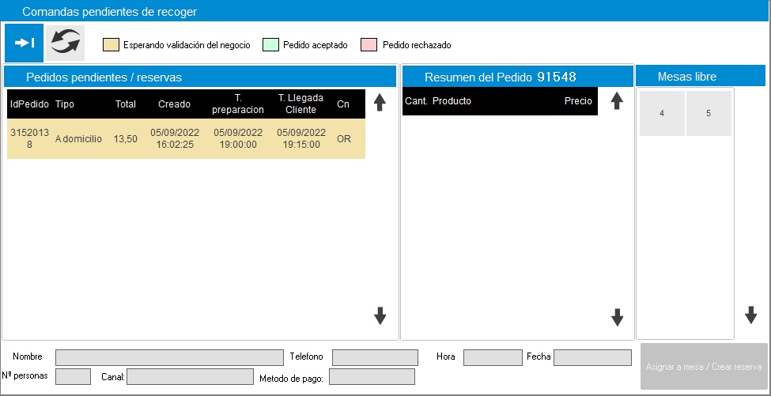Click into the Telefono field

tap(375, 357)
